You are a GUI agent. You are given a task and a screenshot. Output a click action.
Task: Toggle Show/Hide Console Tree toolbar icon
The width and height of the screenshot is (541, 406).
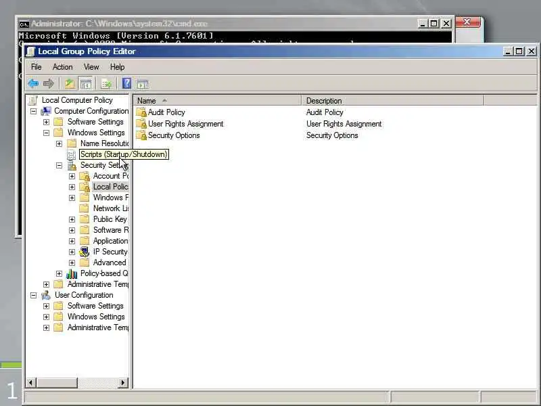[x=86, y=83]
